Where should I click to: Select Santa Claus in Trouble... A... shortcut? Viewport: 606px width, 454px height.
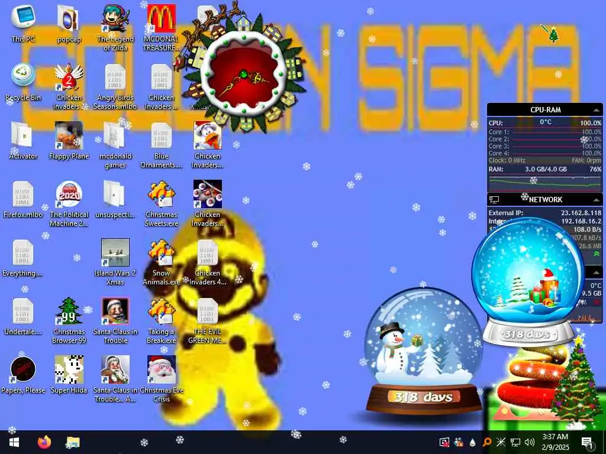[x=115, y=380]
